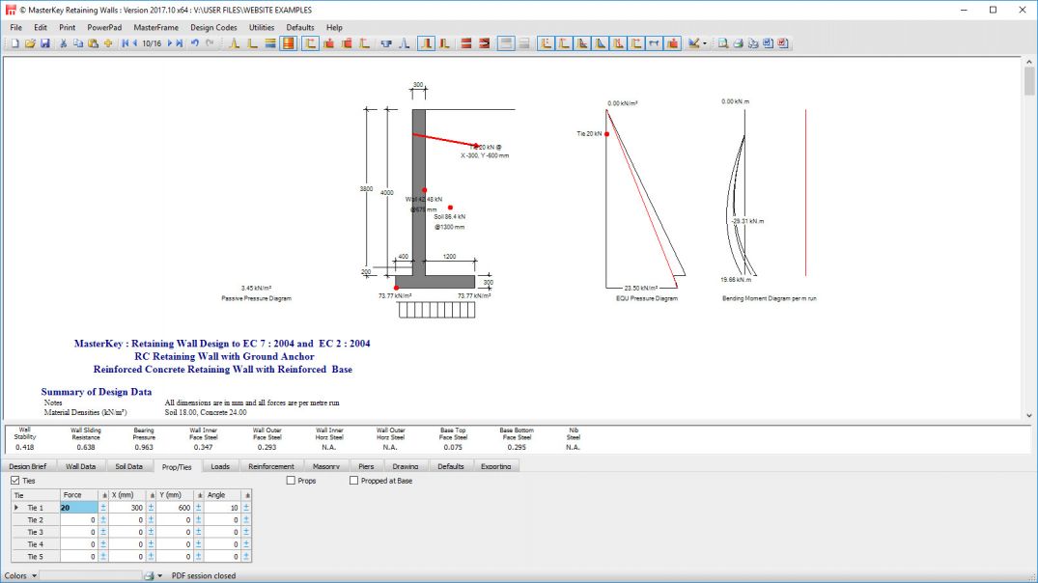Screen dimensions: 1038x583
Task: Click the greyed Redo arrow
Action: [x=210, y=43]
